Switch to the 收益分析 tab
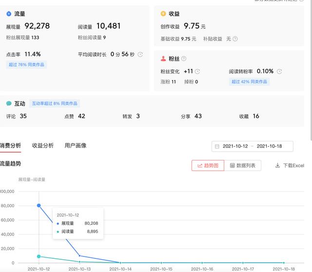This screenshot has height=272, width=312. (x=43, y=146)
